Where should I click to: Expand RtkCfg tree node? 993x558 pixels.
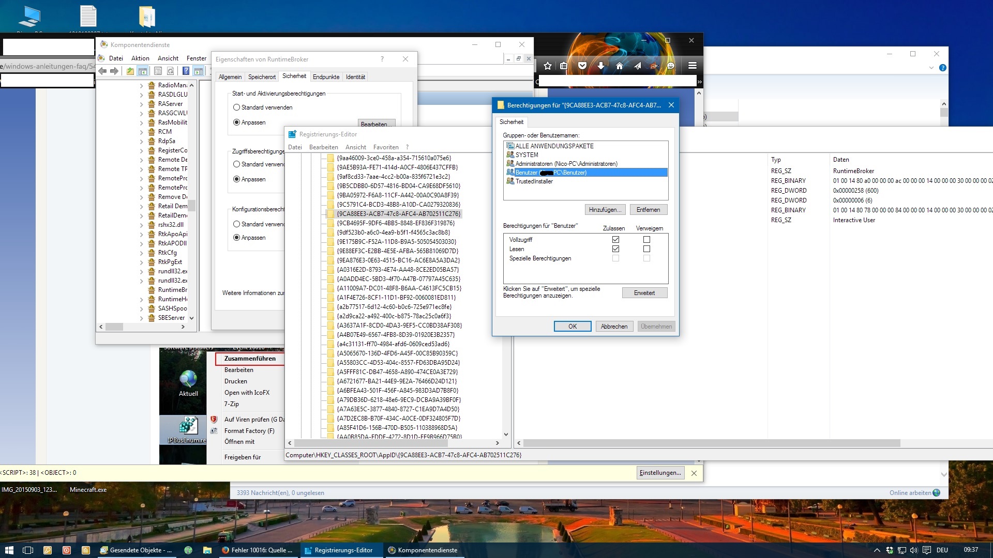[x=142, y=253]
